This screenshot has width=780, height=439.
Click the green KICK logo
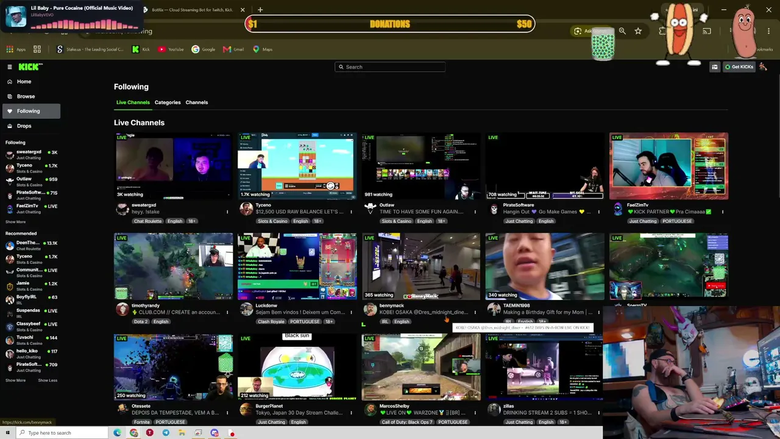tap(30, 67)
